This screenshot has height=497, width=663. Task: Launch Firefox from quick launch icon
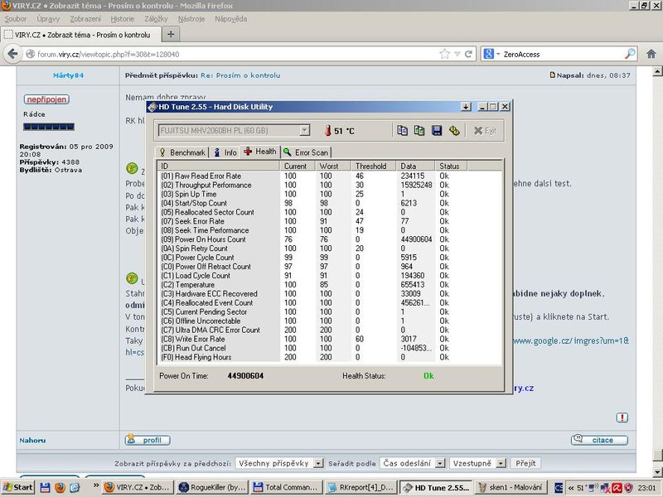(x=60, y=488)
